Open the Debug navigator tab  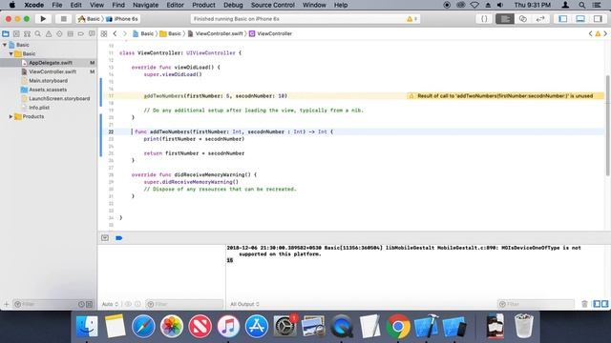(70, 34)
